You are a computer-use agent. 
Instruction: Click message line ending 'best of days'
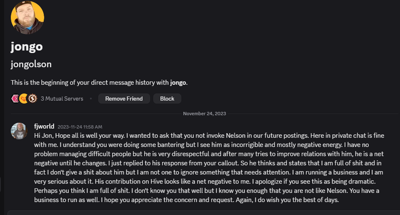click(186, 200)
